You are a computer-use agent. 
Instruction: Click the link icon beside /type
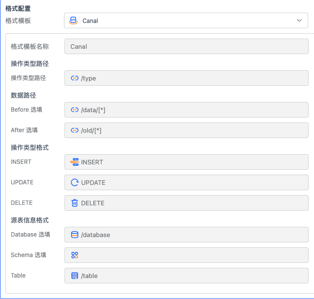click(75, 78)
